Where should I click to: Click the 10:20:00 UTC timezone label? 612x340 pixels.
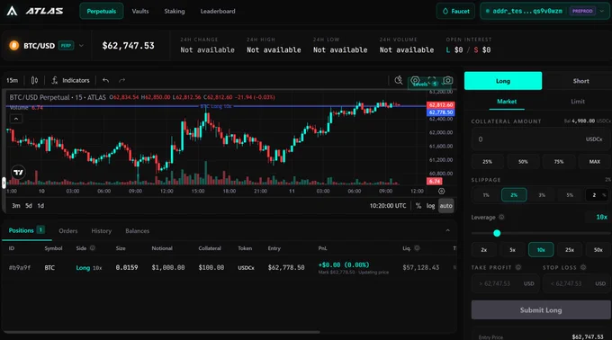pyautogui.click(x=388, y=205)
